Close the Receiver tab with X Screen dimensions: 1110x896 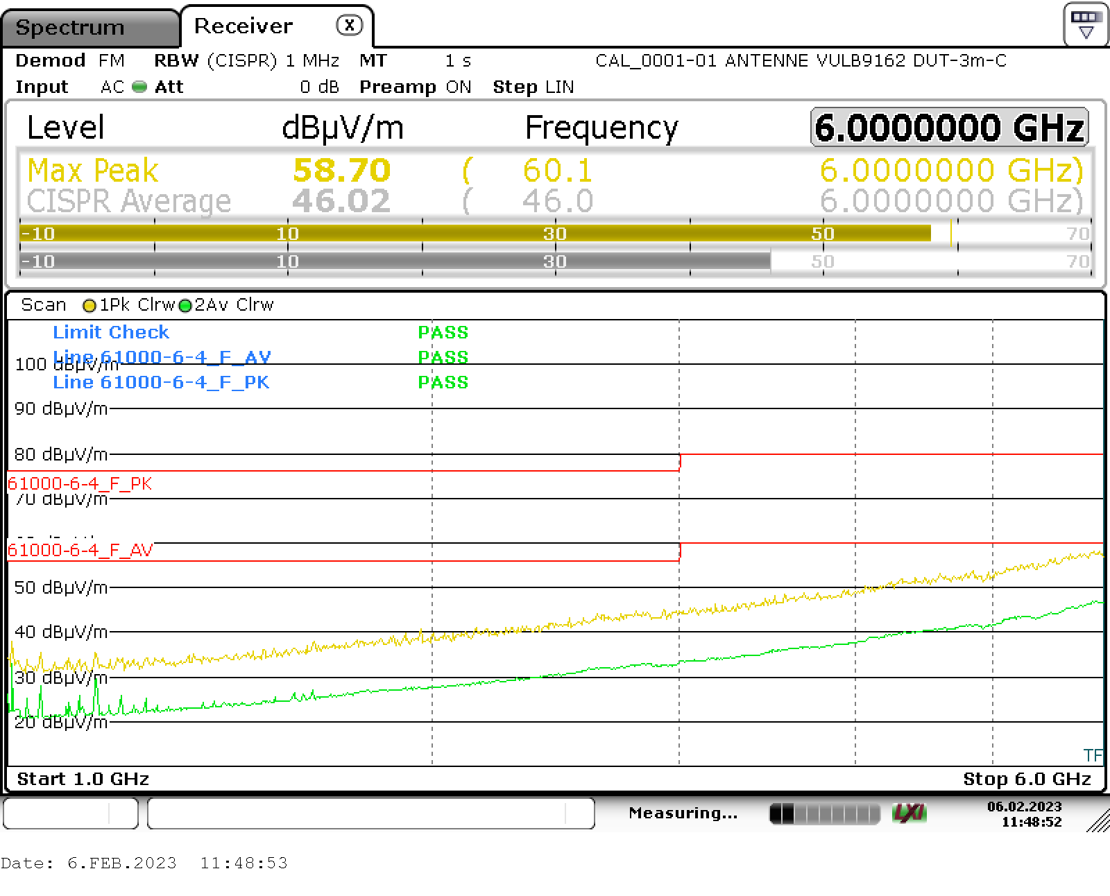(x=349, y=26)
